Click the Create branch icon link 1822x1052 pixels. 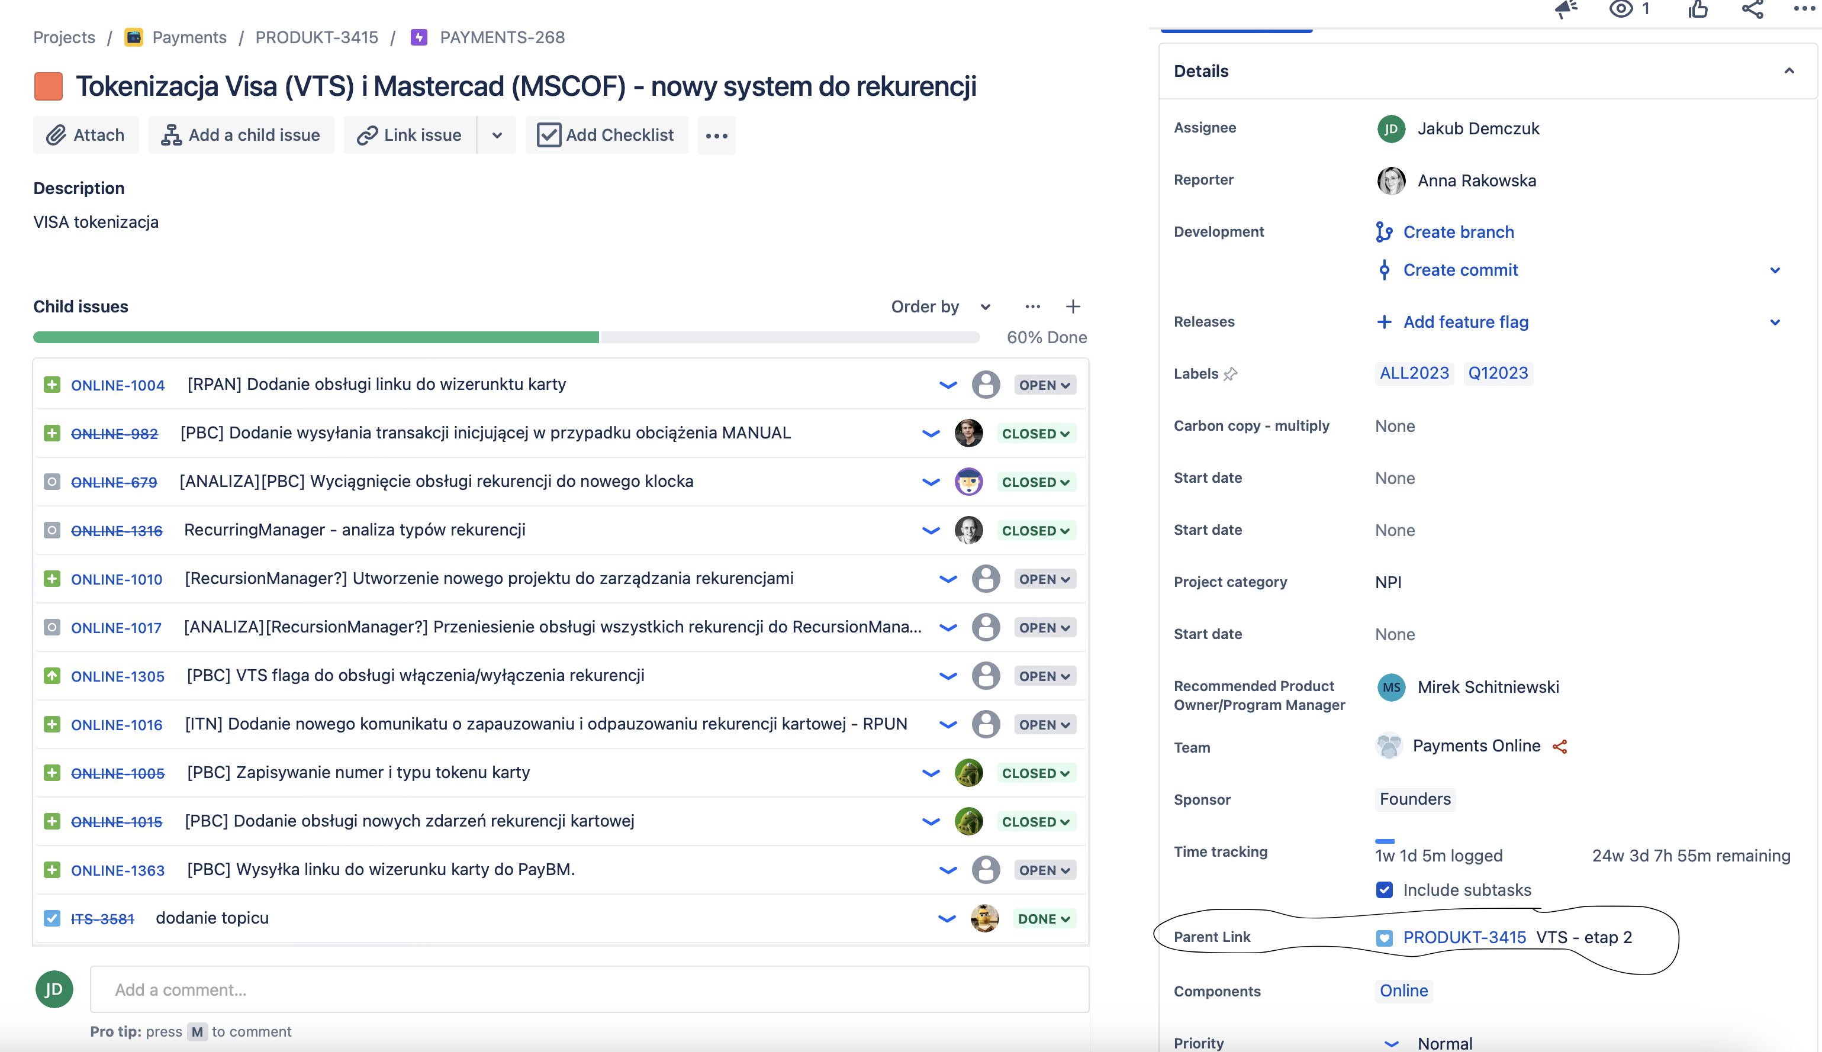[1384, 232]
